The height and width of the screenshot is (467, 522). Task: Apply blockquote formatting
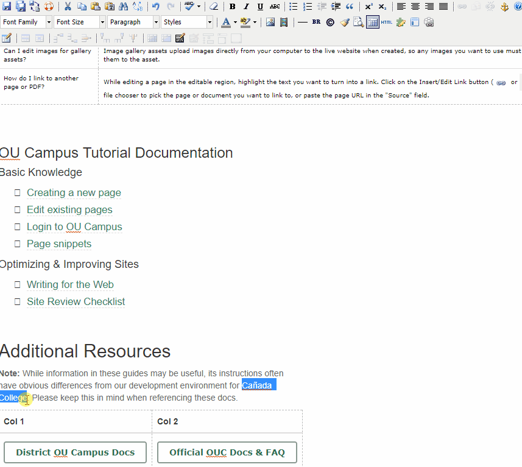click(x=350, y=6)
